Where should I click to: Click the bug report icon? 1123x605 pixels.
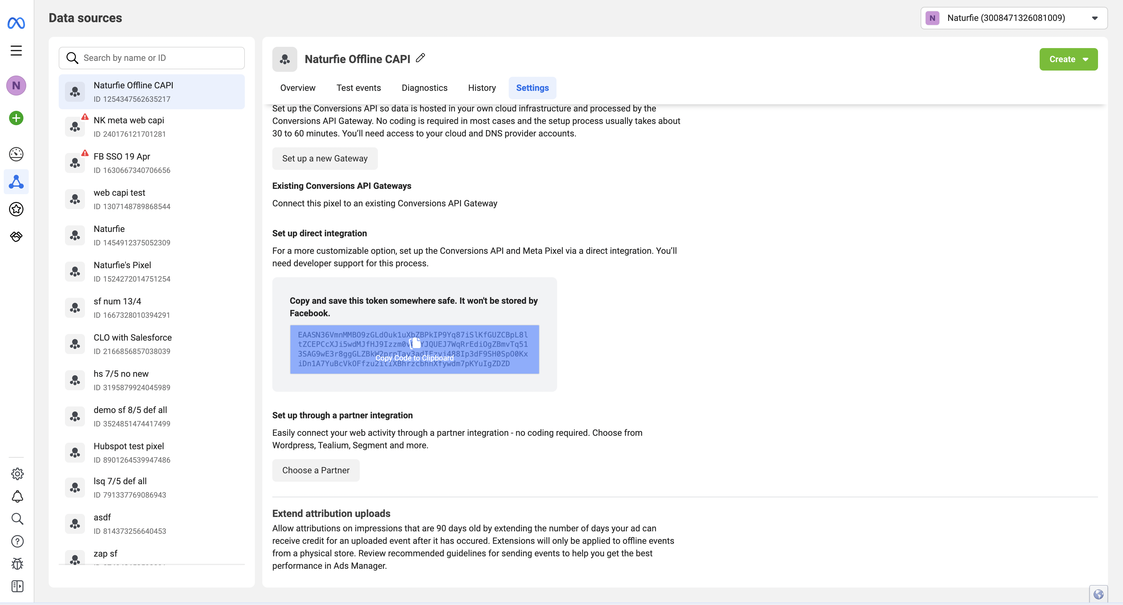click(x=17, y=564)
